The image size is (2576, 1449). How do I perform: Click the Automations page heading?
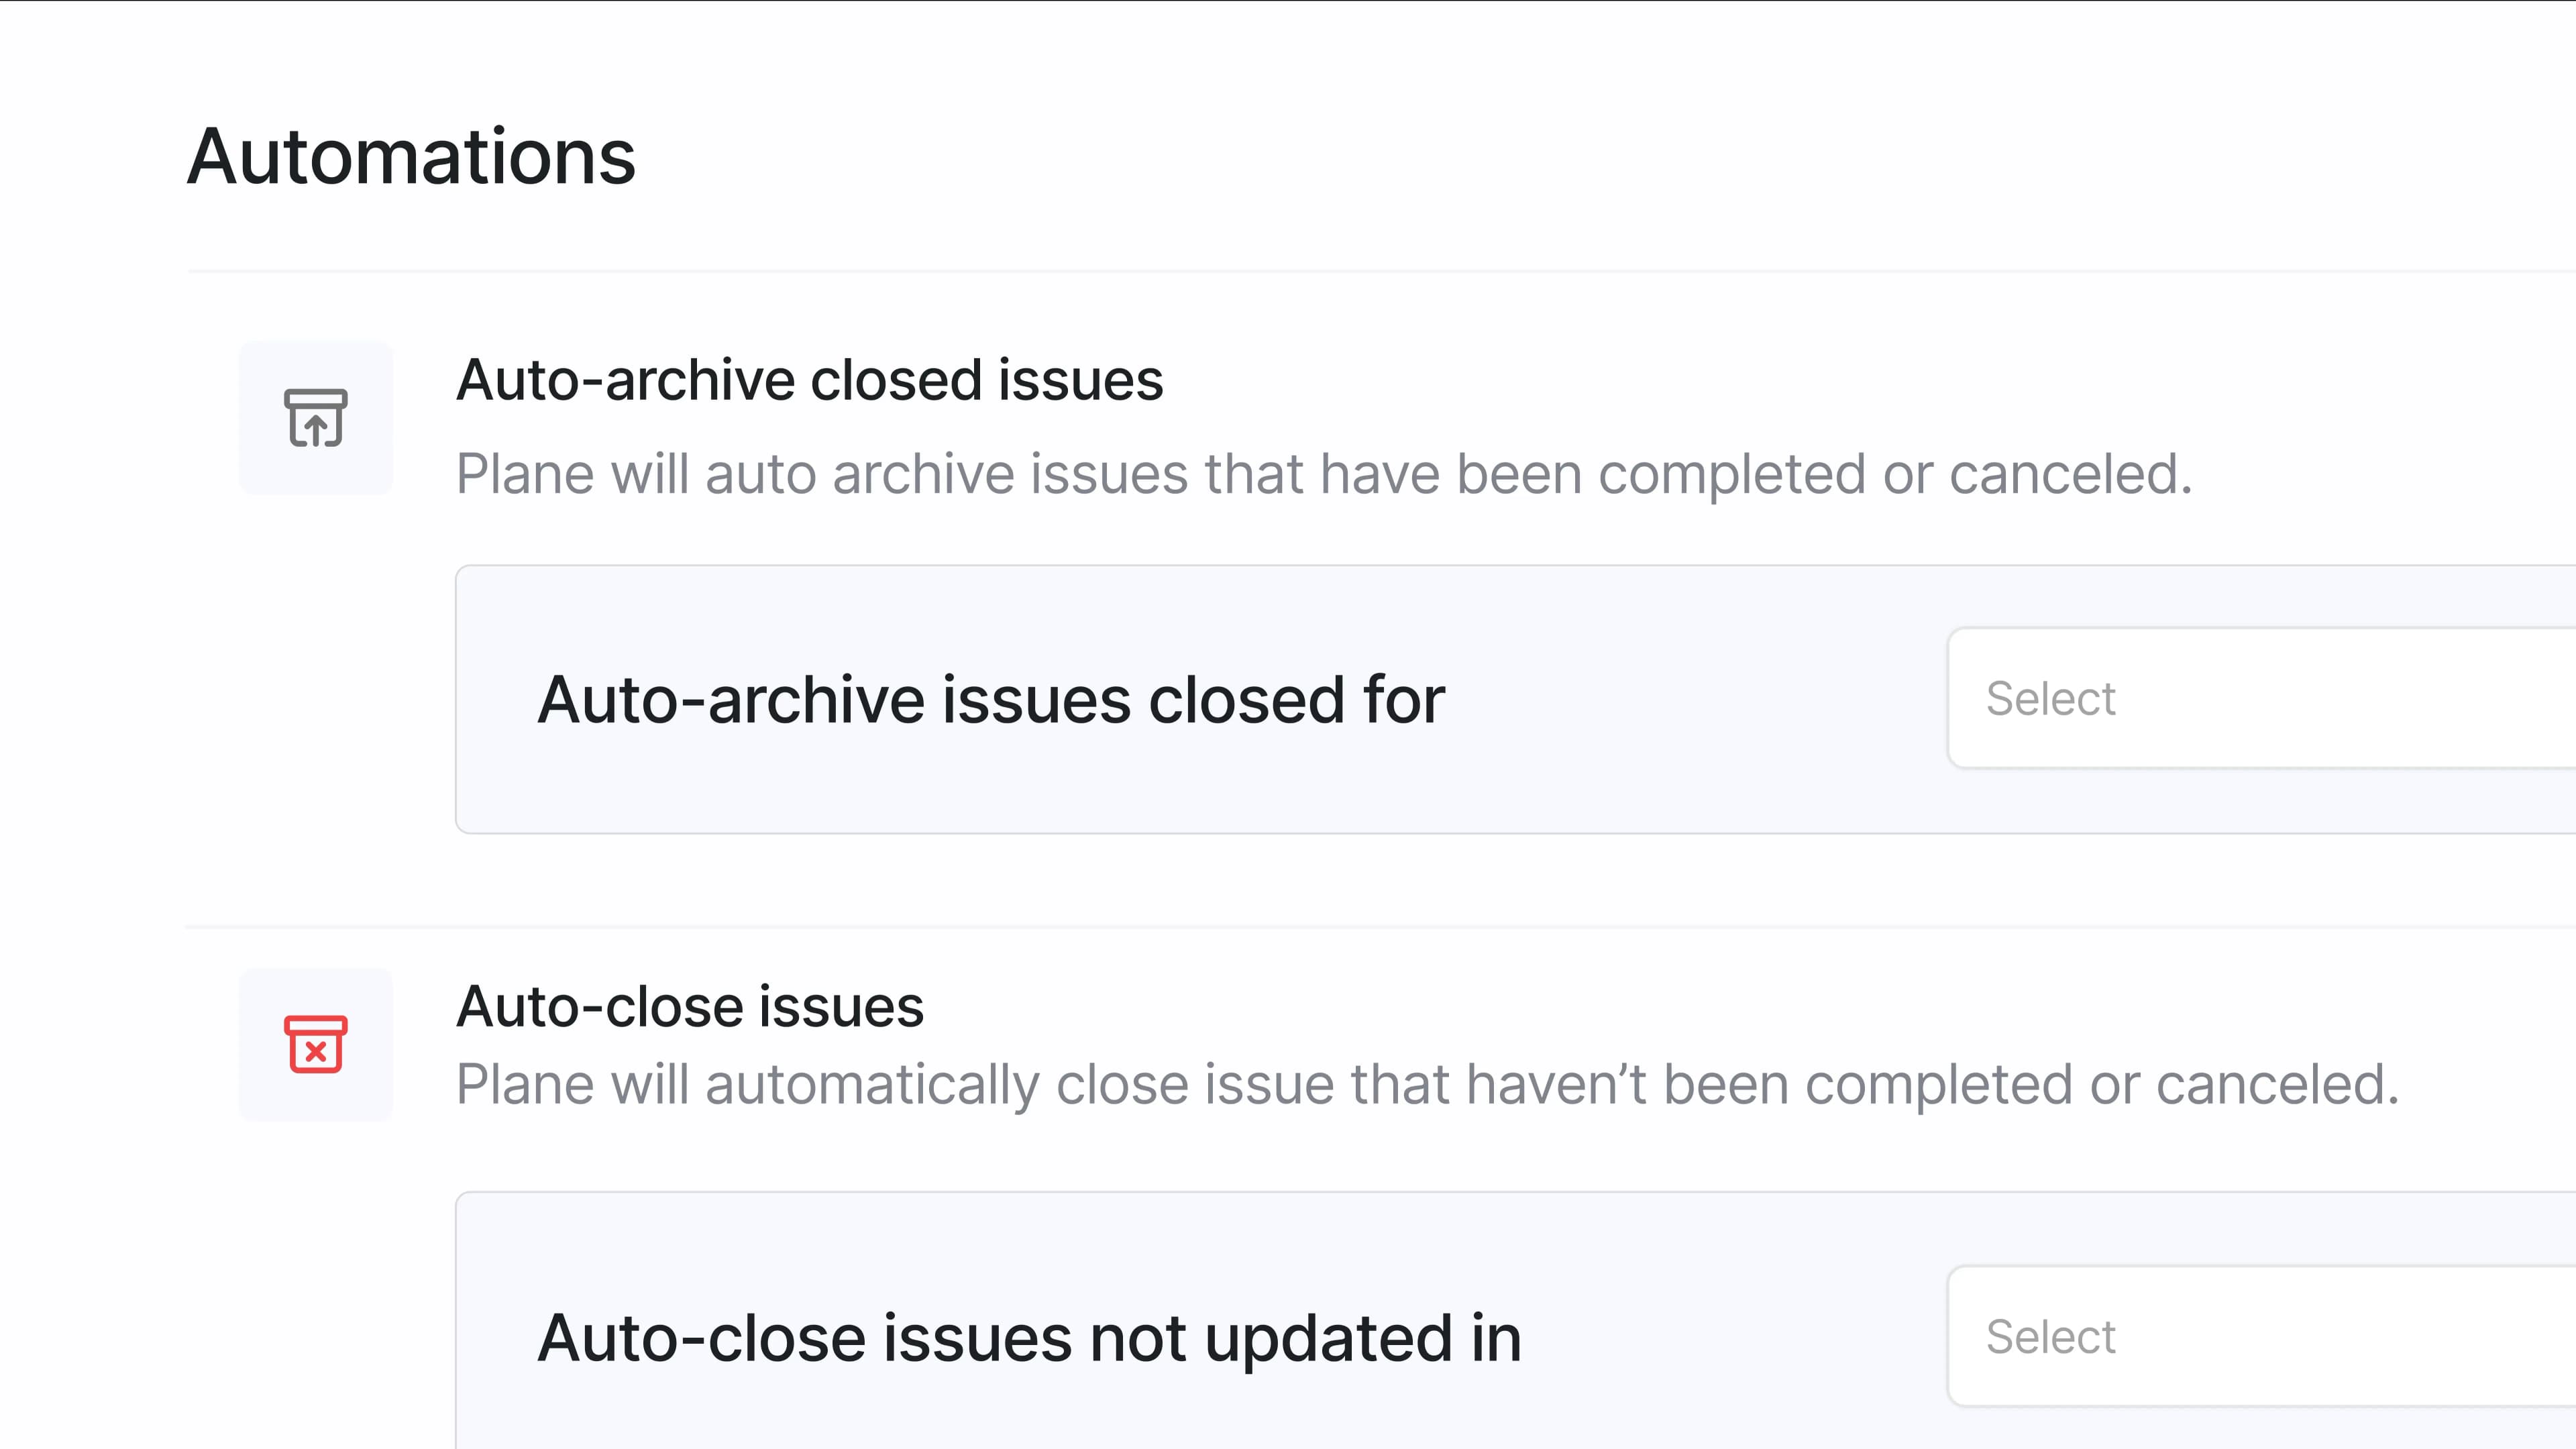(x=412, y=155)
